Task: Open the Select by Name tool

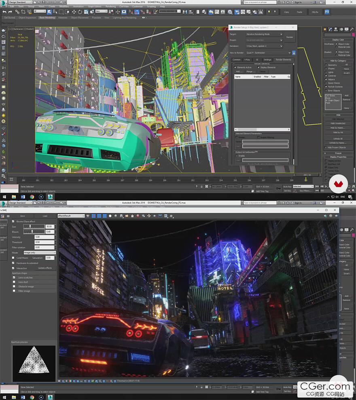Action: click(x=55, y=12)
